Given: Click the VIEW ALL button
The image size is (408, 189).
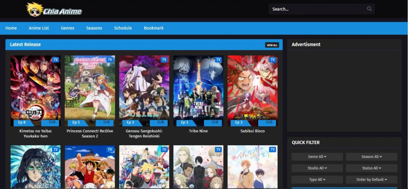Looking at the screenshot, I should click(272, 45).
